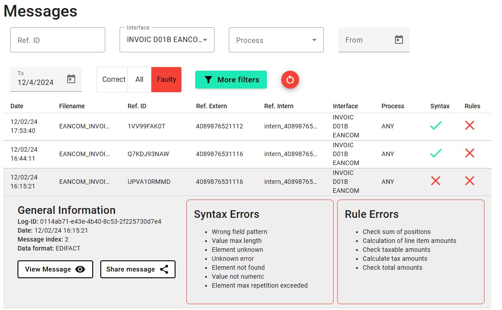Click the red reset filters icon
Image resolution: width=502 pixels, height=310 pixels.
290,80
